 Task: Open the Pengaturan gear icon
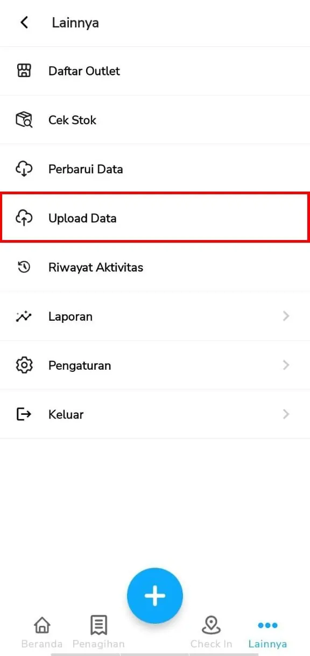coord(24,365)
